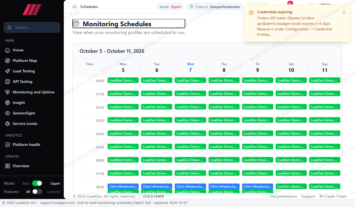Click the Service Levels target icon
This screenshot has width=355, height=207.
(7, 124)
